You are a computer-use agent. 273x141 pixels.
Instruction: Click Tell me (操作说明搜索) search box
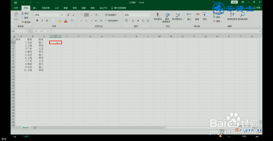(118, 8)
